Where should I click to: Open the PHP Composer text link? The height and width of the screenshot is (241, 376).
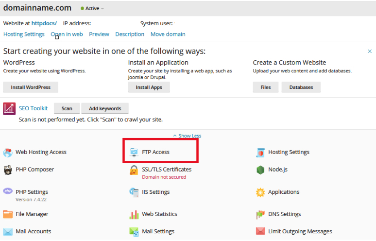pos(35,170)
